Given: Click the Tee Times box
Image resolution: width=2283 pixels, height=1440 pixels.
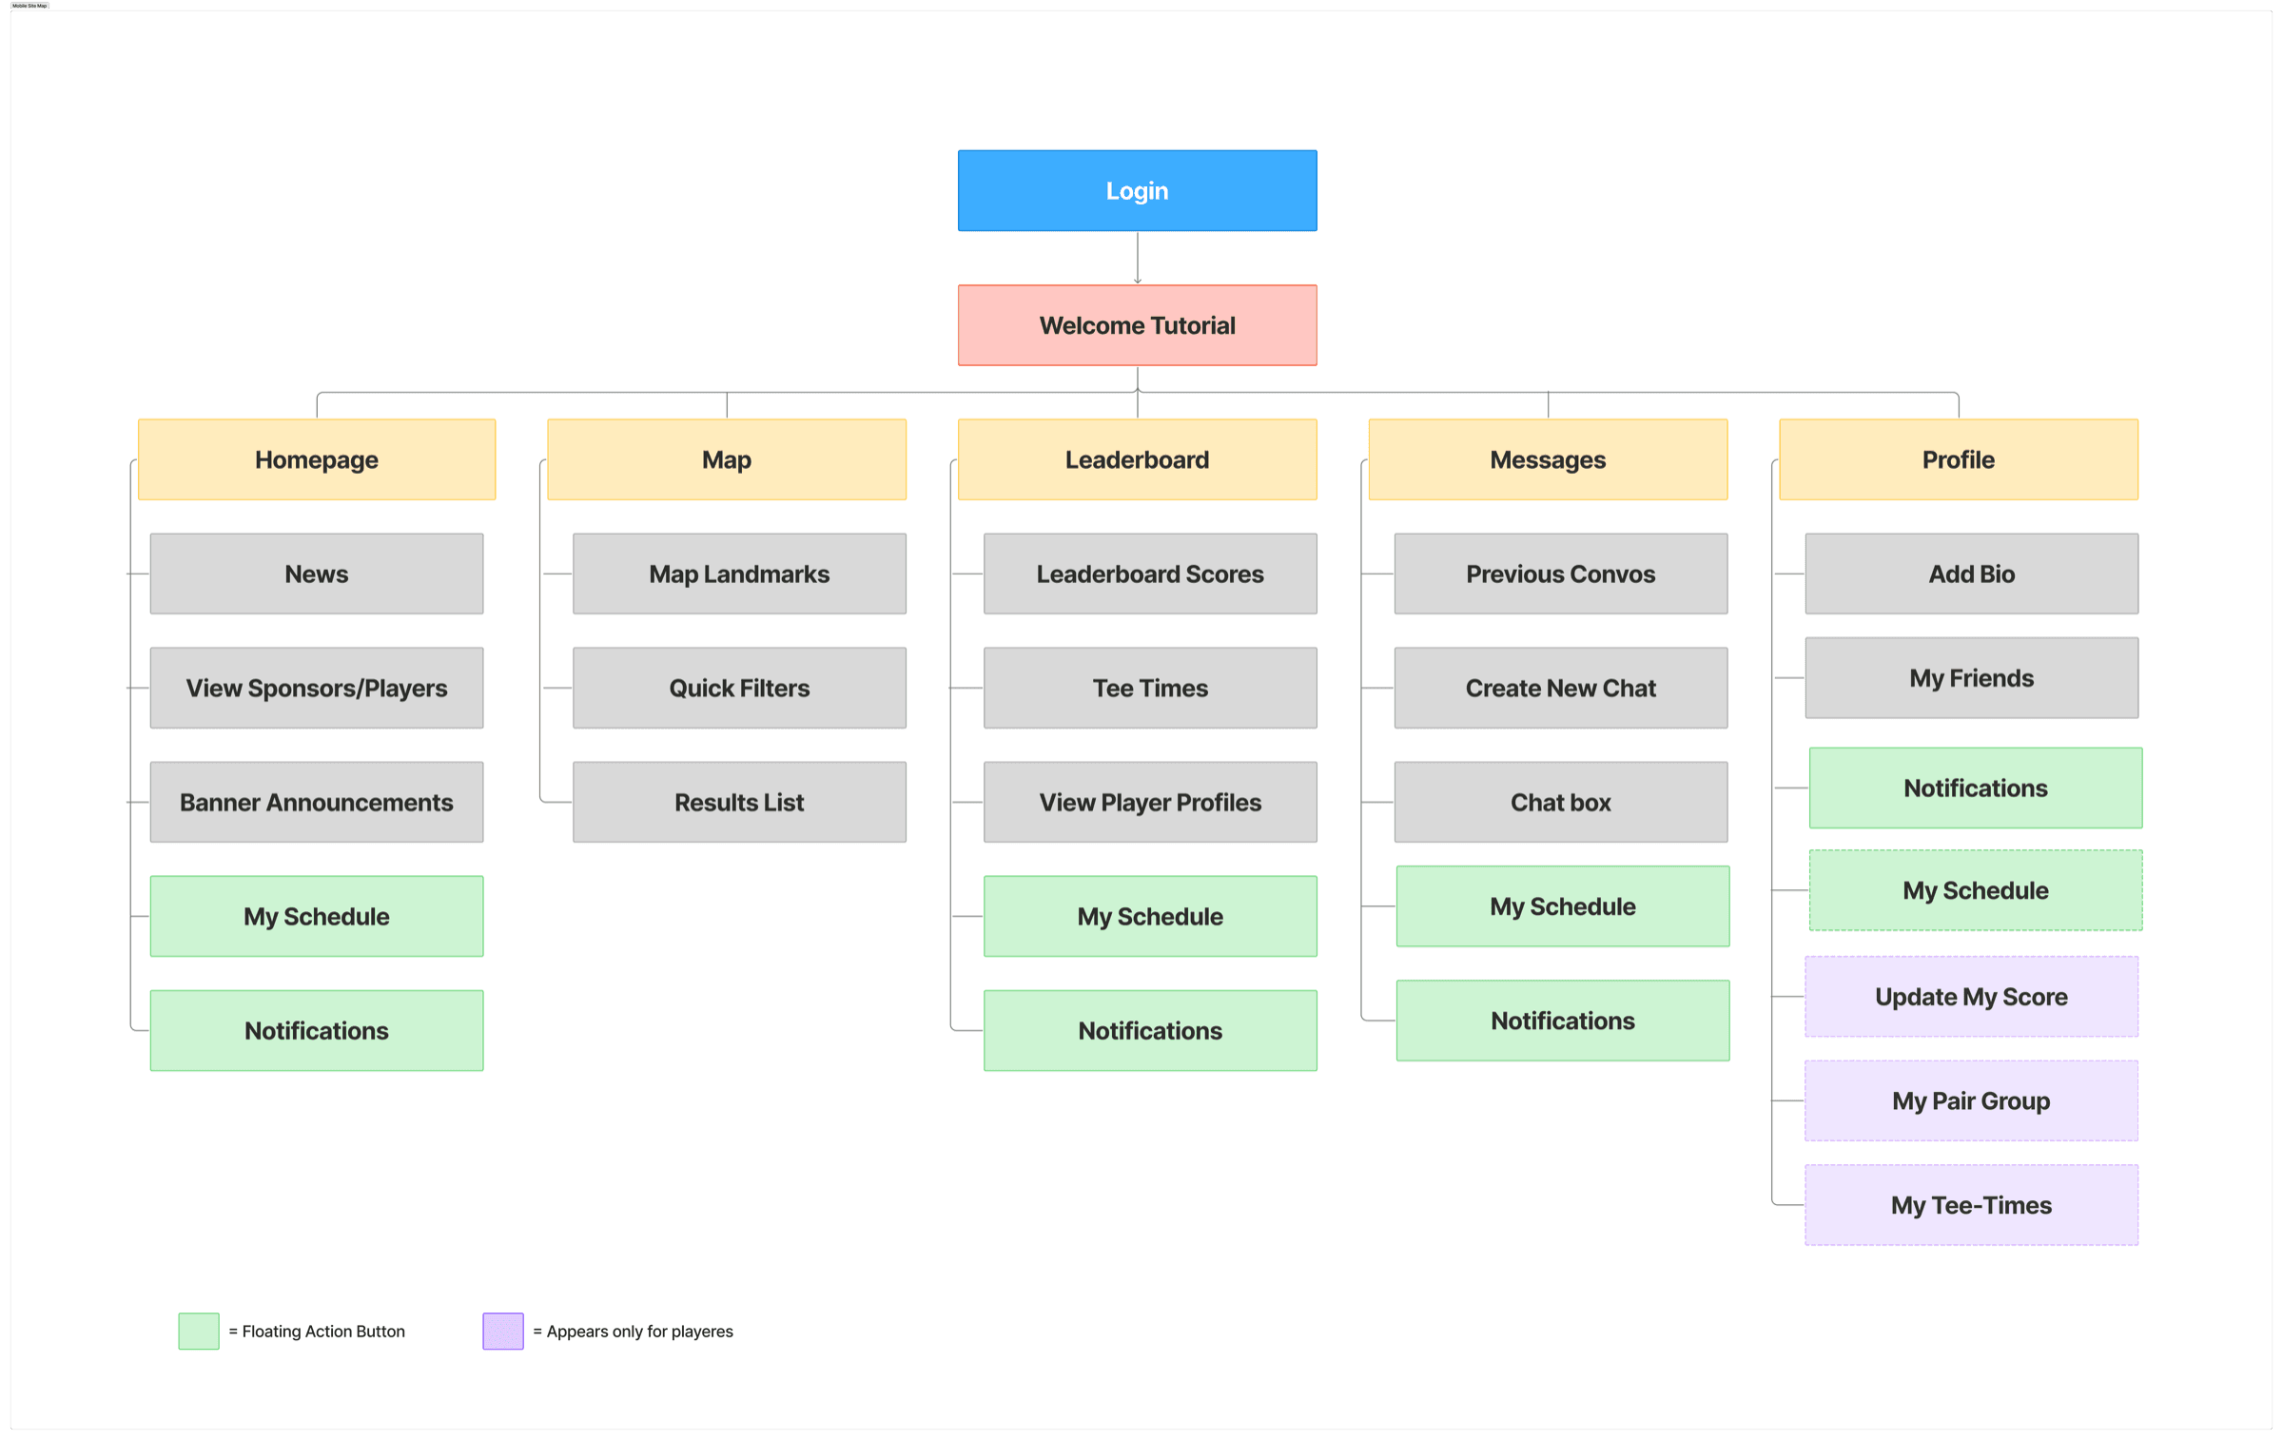Looking at the screenshot, I should coord(1150,688).
